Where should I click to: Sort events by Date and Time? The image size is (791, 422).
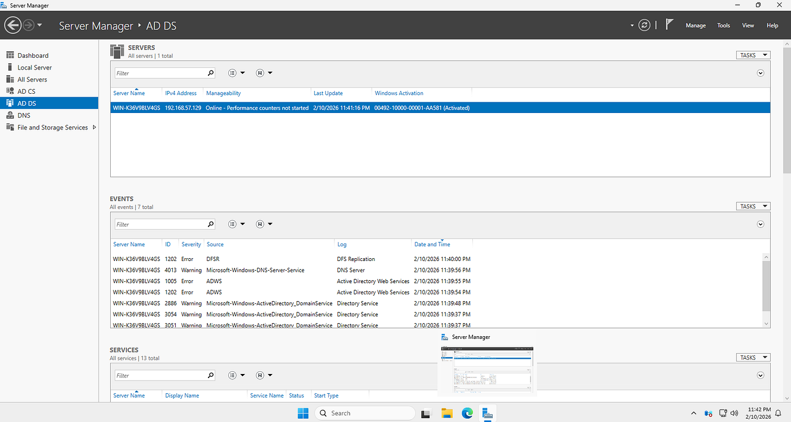(x=432, y=245)
